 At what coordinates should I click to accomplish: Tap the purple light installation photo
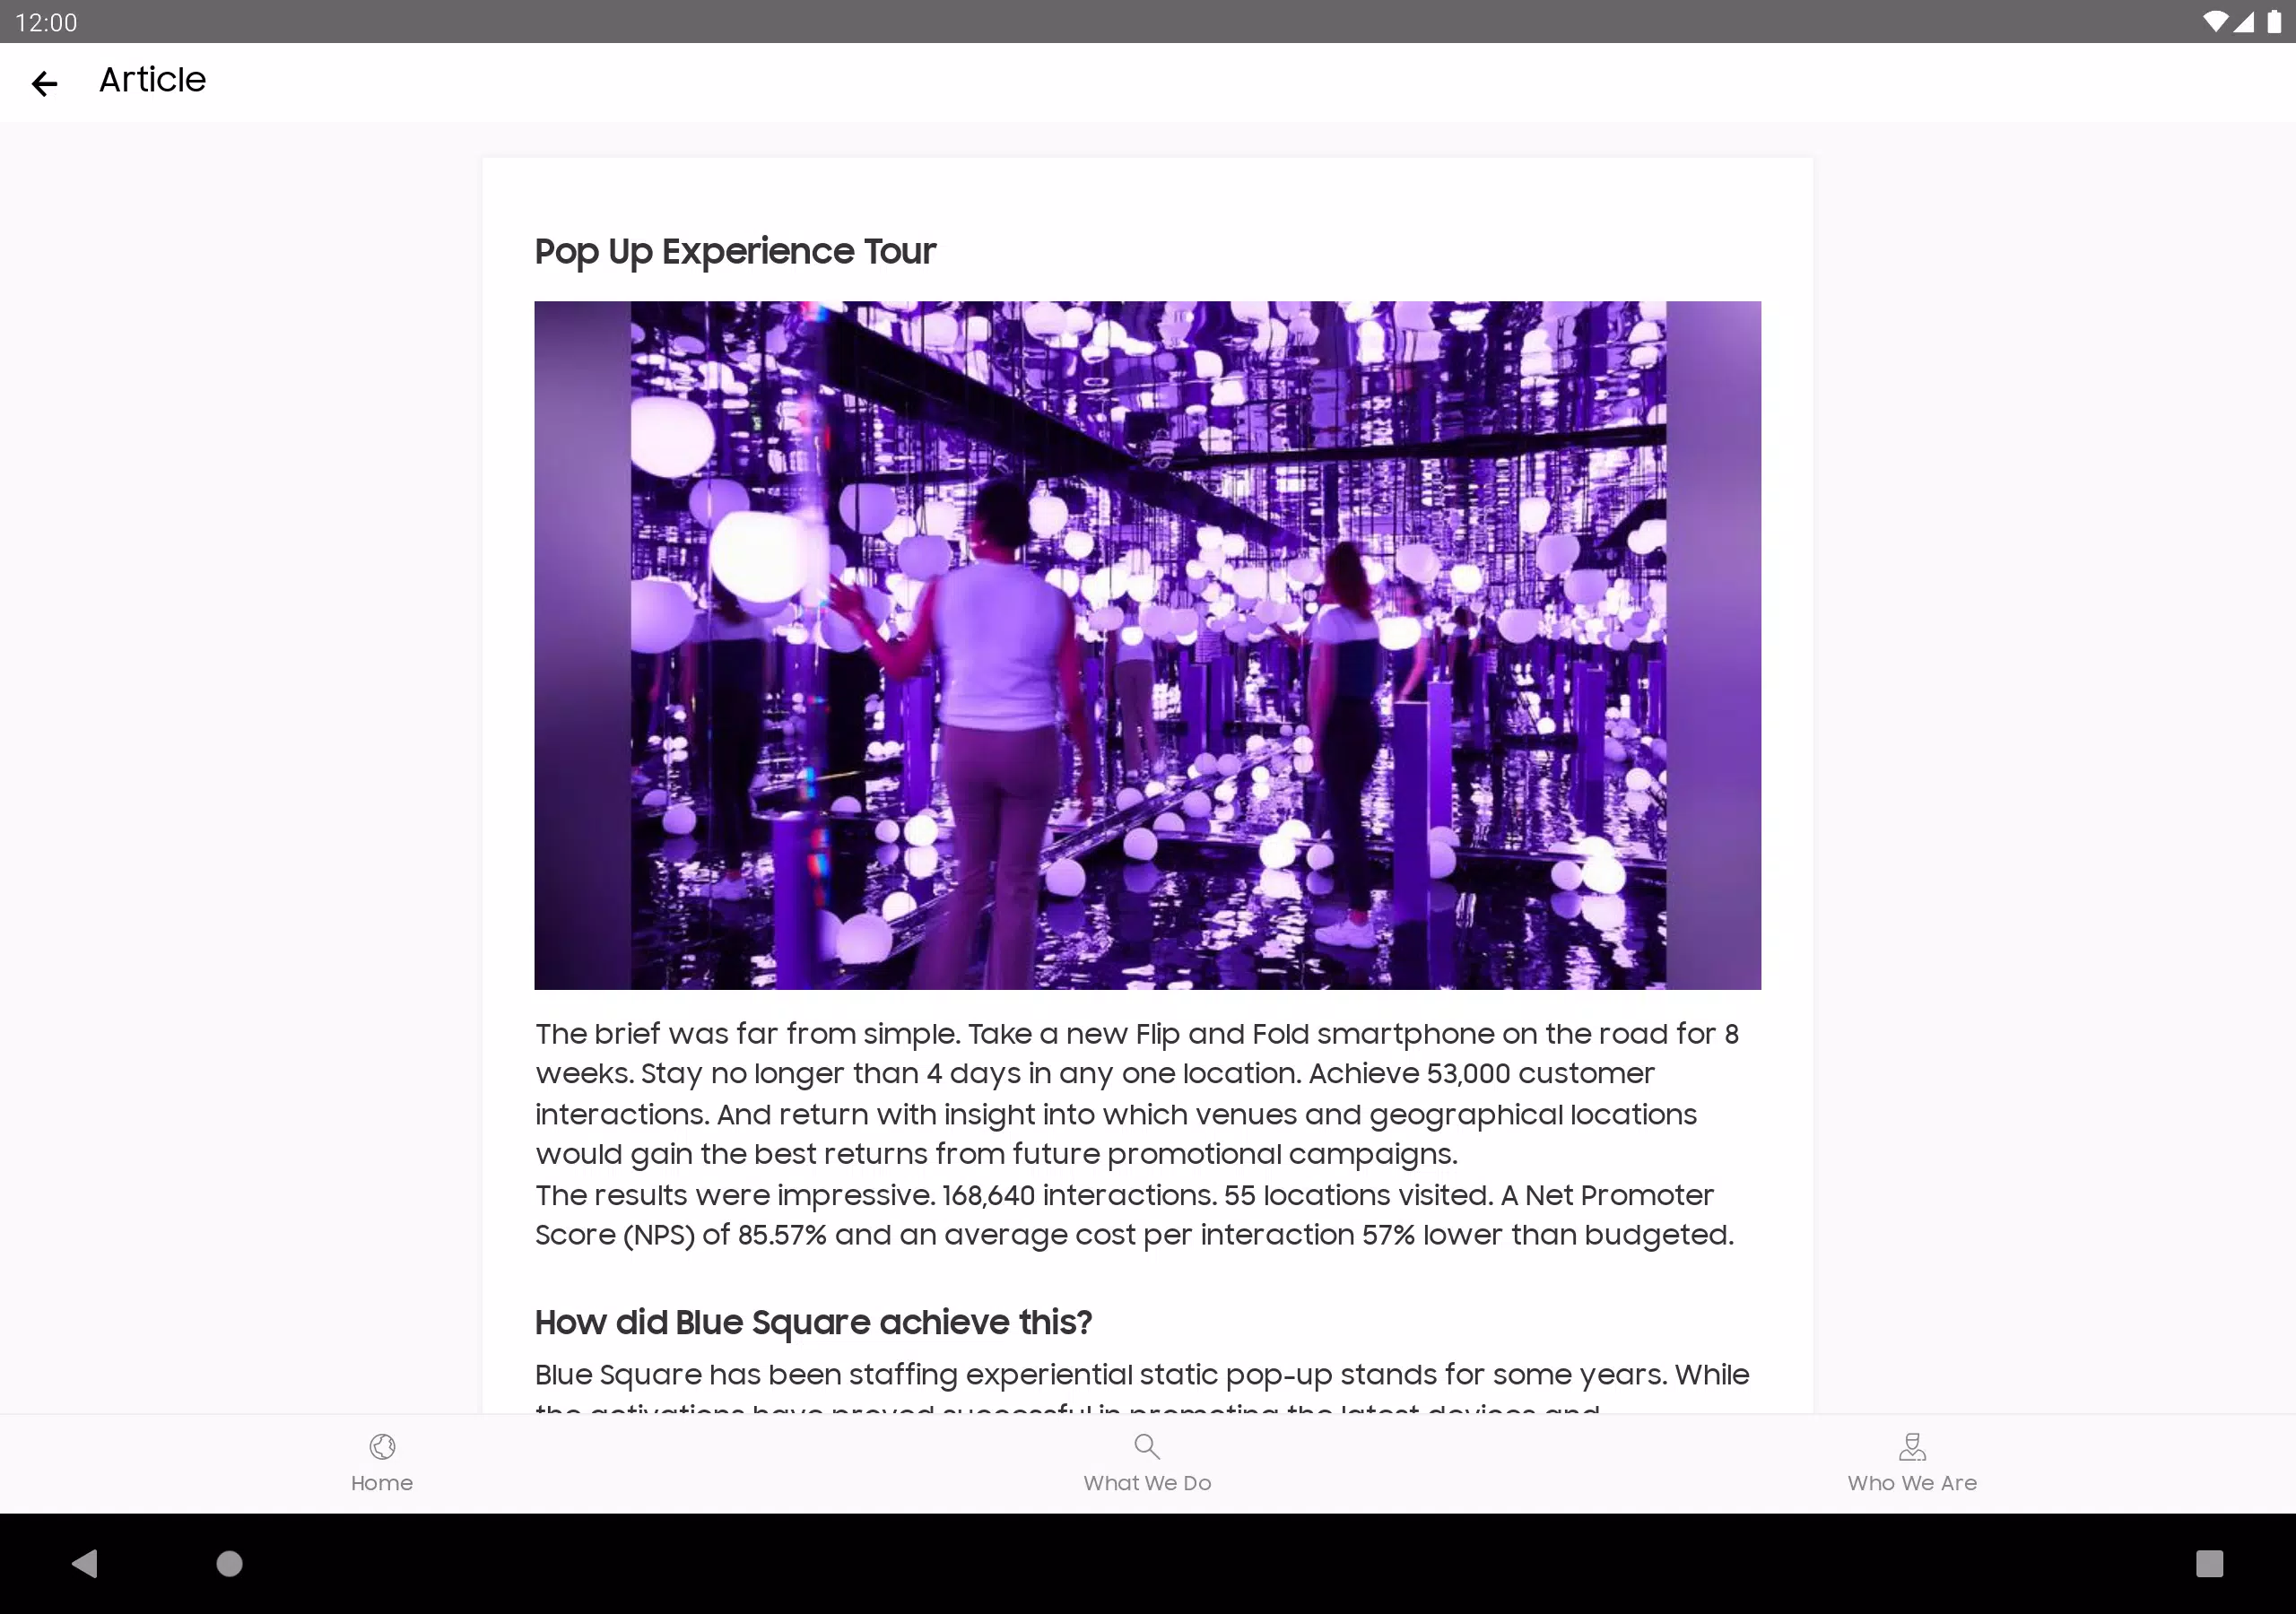pyautogui.click(x=1147, y=645)
